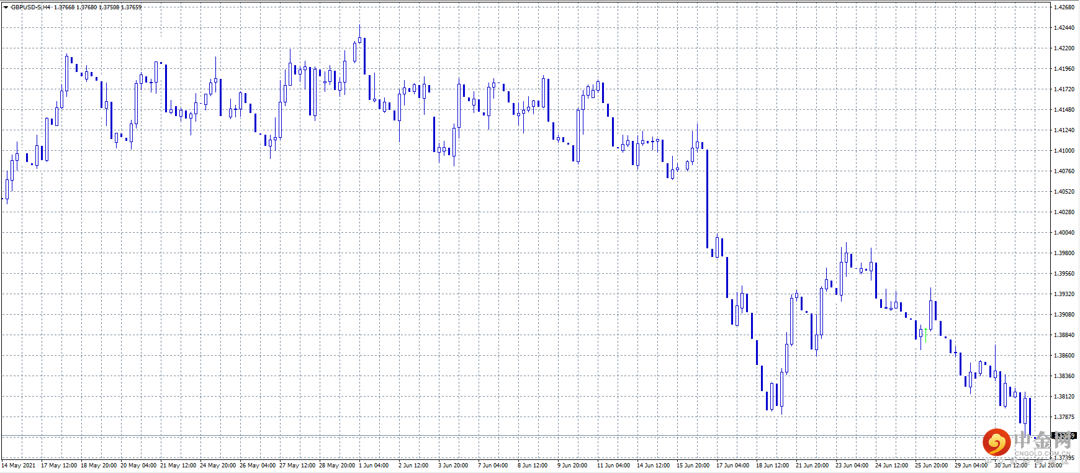Viewport: 1080px width, 473px height.
Task: Click the 26 May 04:00 time axis label
Action: pyautogui.click(x=258, y=466)
